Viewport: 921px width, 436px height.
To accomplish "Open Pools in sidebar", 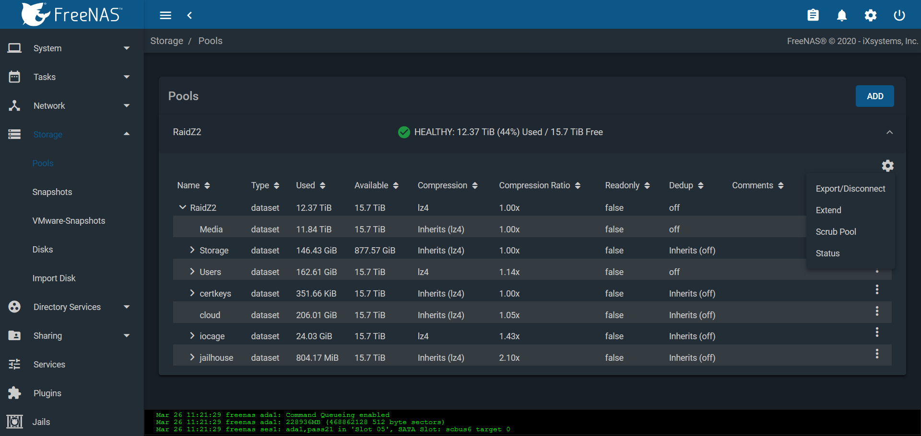I will (43, 163).
